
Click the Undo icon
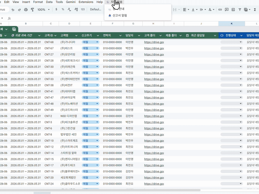click(x=13, y=10)
